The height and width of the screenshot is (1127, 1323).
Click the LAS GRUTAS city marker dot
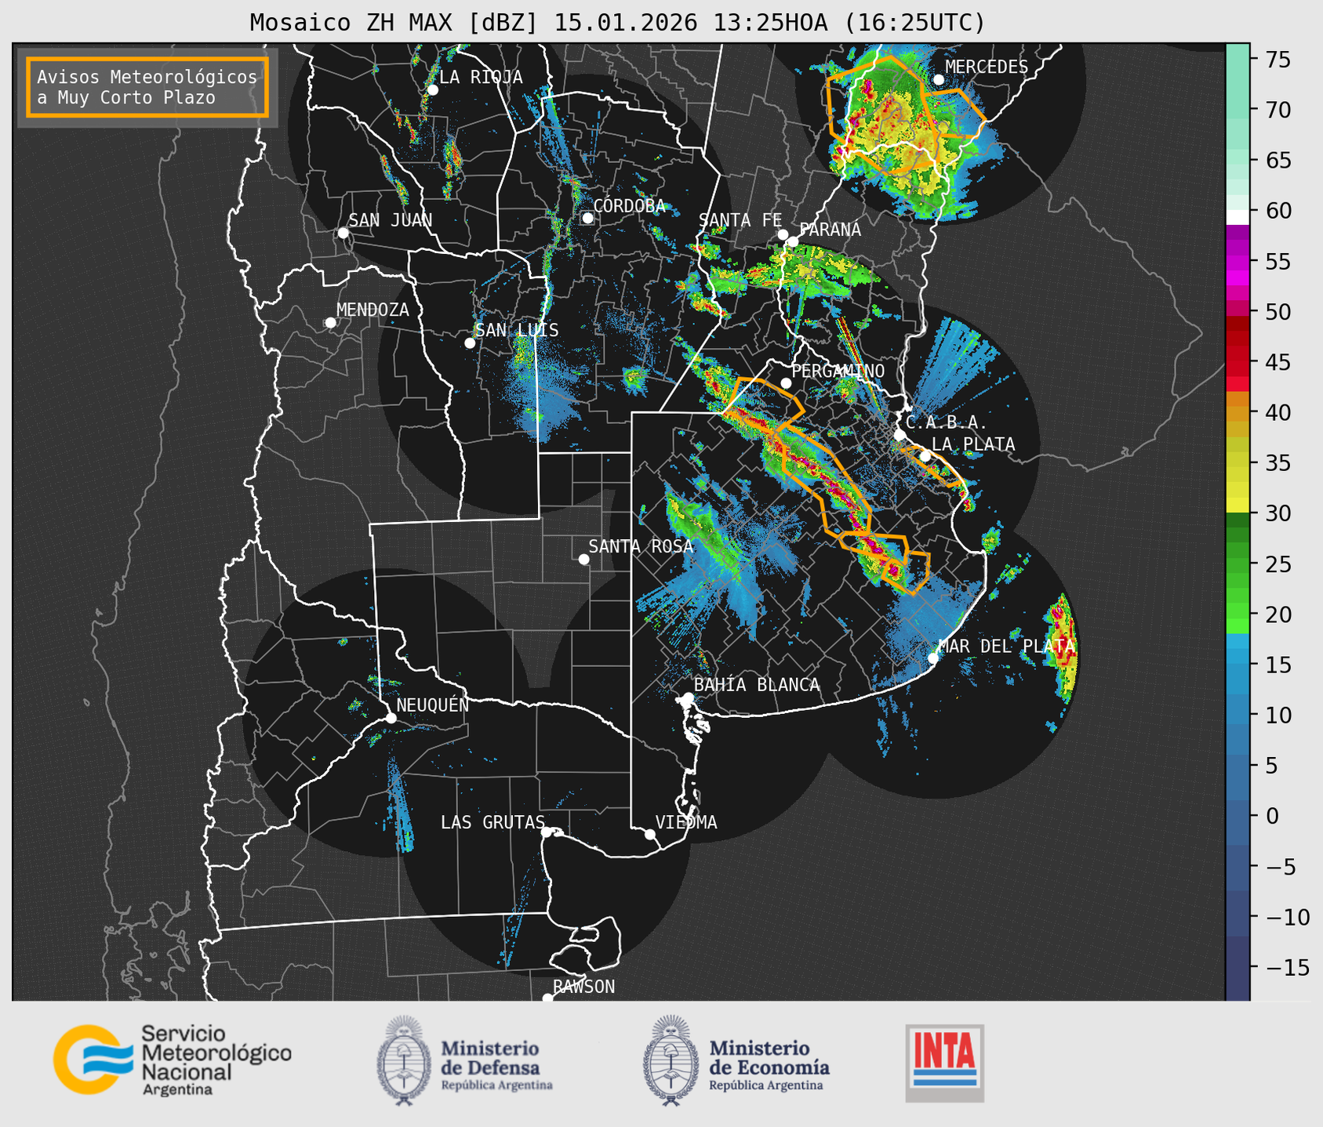pos(547,832)
